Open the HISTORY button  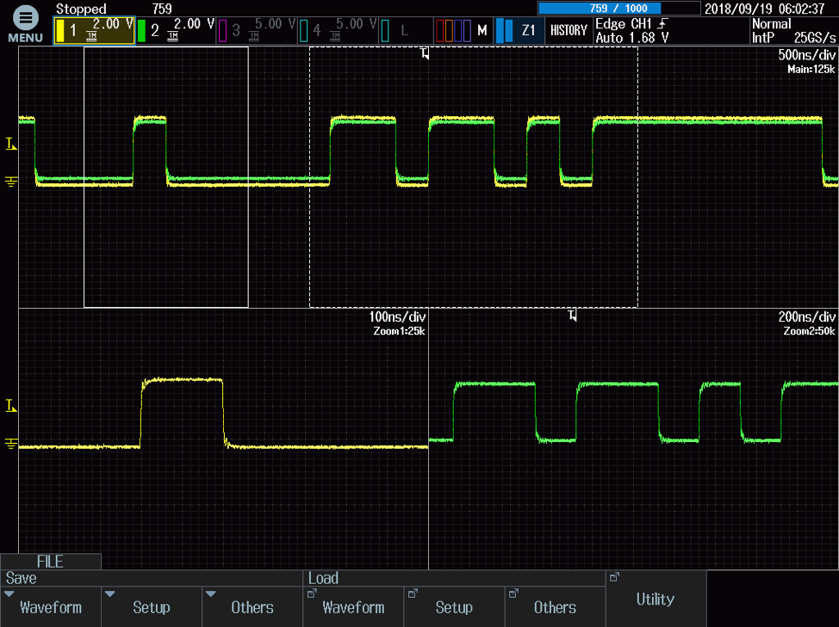pos(569,31)
